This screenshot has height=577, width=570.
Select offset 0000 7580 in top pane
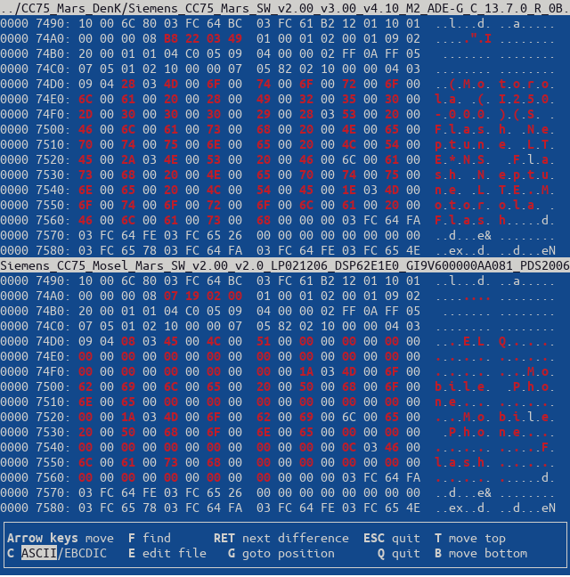(35, 250)
